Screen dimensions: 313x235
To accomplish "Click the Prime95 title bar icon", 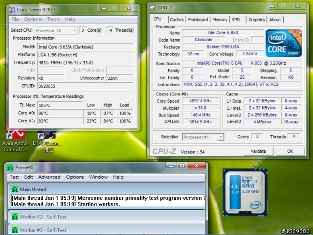I will point(10,167).
